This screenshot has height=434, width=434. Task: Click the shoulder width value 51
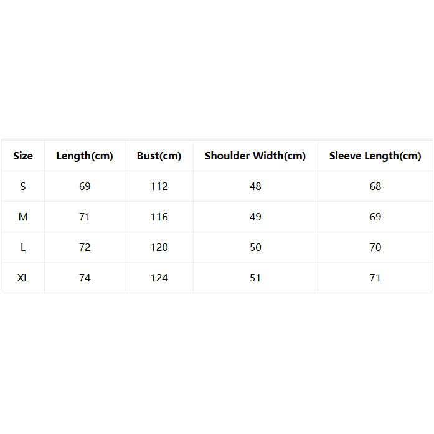[x=255, y=278]
